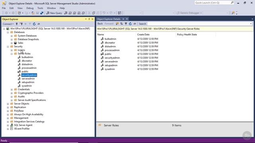Screen dimensions: 255x143
Task: Click the XEvent Profiler icon in tree
Action: pos(12,129)
